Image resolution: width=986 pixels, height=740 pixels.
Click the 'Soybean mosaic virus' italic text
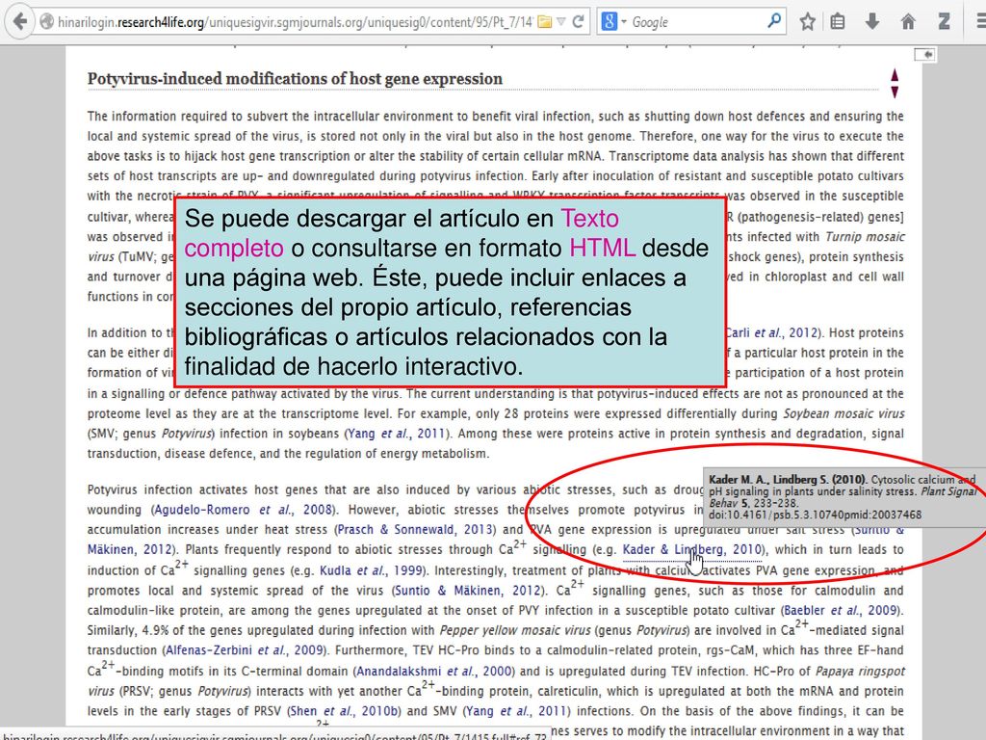(x=843, y=414)
